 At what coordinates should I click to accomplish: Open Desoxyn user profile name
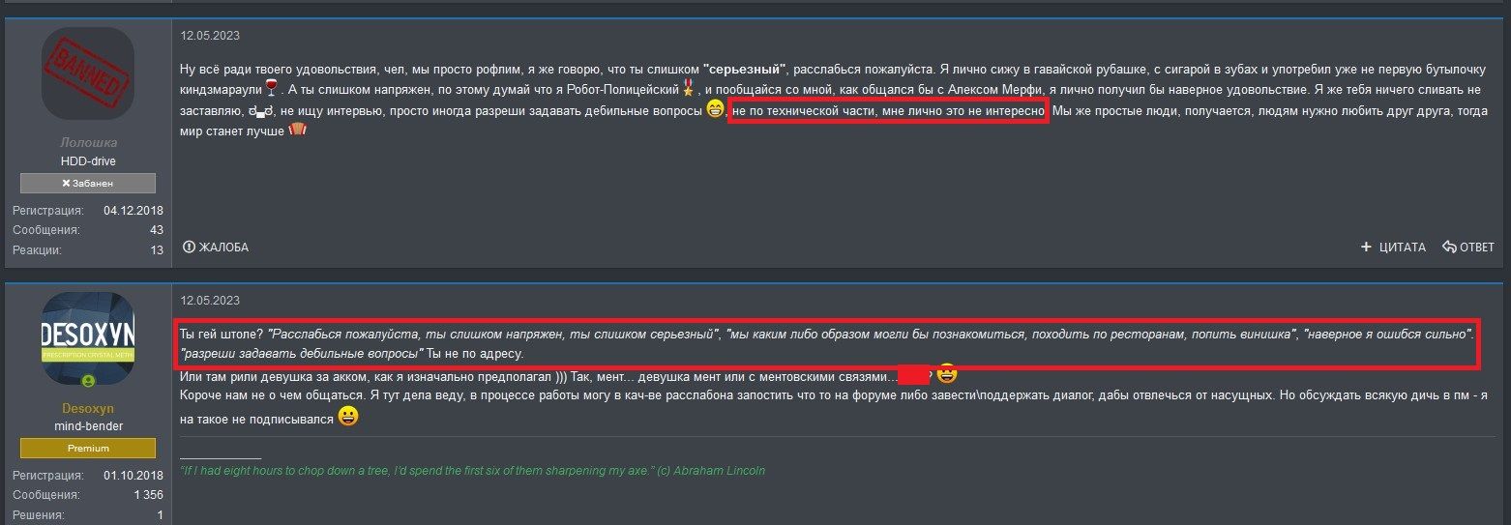pos(88,408)
